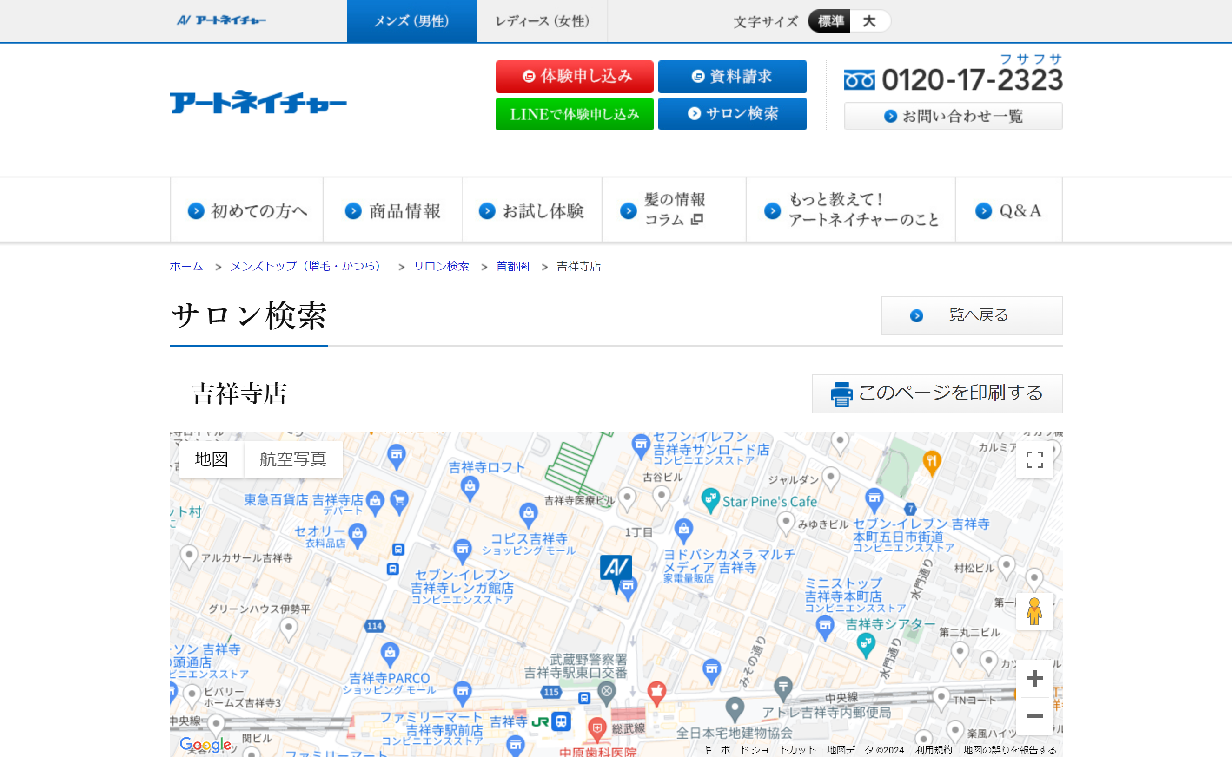Image resolution: width=1232 pixels, height=773 pixels.
Task: Click セオリー clothing store pin
Action: coord(358,535)
